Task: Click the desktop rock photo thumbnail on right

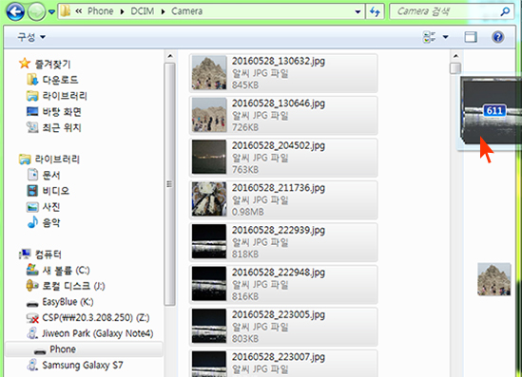Action: click(493, 279)
